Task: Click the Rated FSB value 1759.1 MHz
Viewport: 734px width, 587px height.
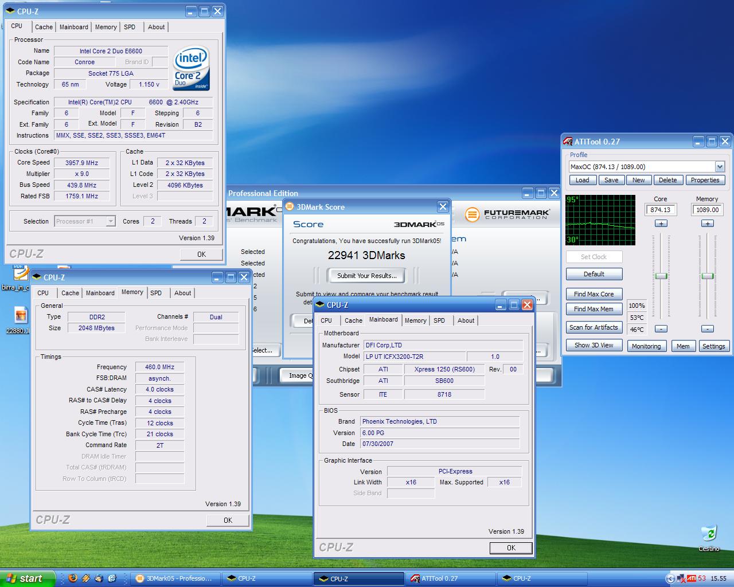Action: pyautogui.click(x=82, y=196)
